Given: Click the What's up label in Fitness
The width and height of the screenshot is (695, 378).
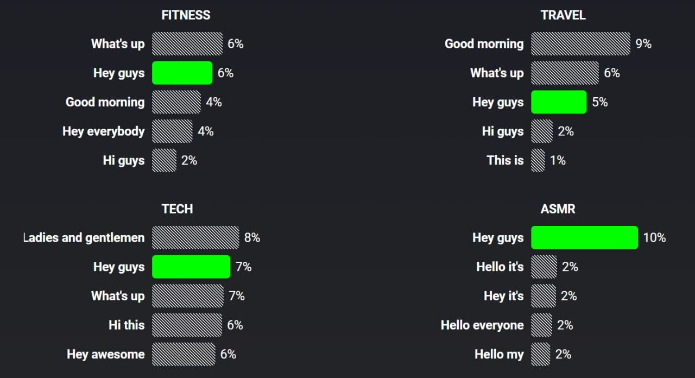Looking at the screenshot, I should click(x=118, y=44).
